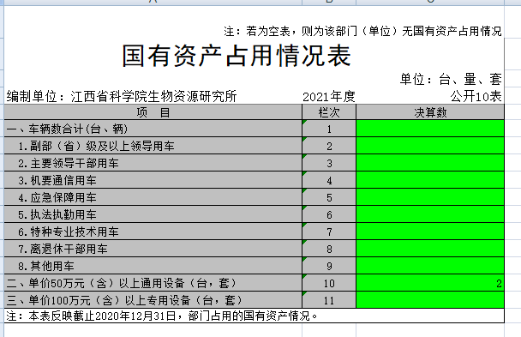Select the 决算数 header cell
Image resolution: width=521 pixels, height=337 pixels.
pos(430,112)
